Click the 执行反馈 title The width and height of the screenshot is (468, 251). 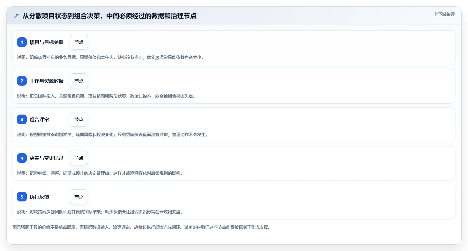(x=39, y=197)
